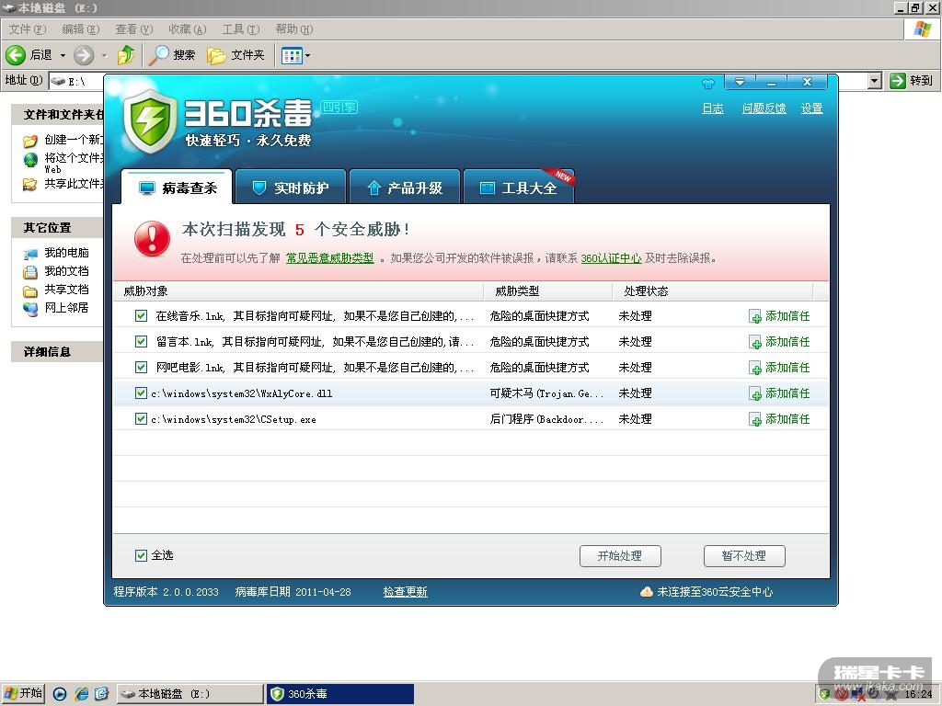Open 共享文档 in Explorer side panel
This screenshot has width=942, height=706.
pyautogui.click(x=56, y=290)
